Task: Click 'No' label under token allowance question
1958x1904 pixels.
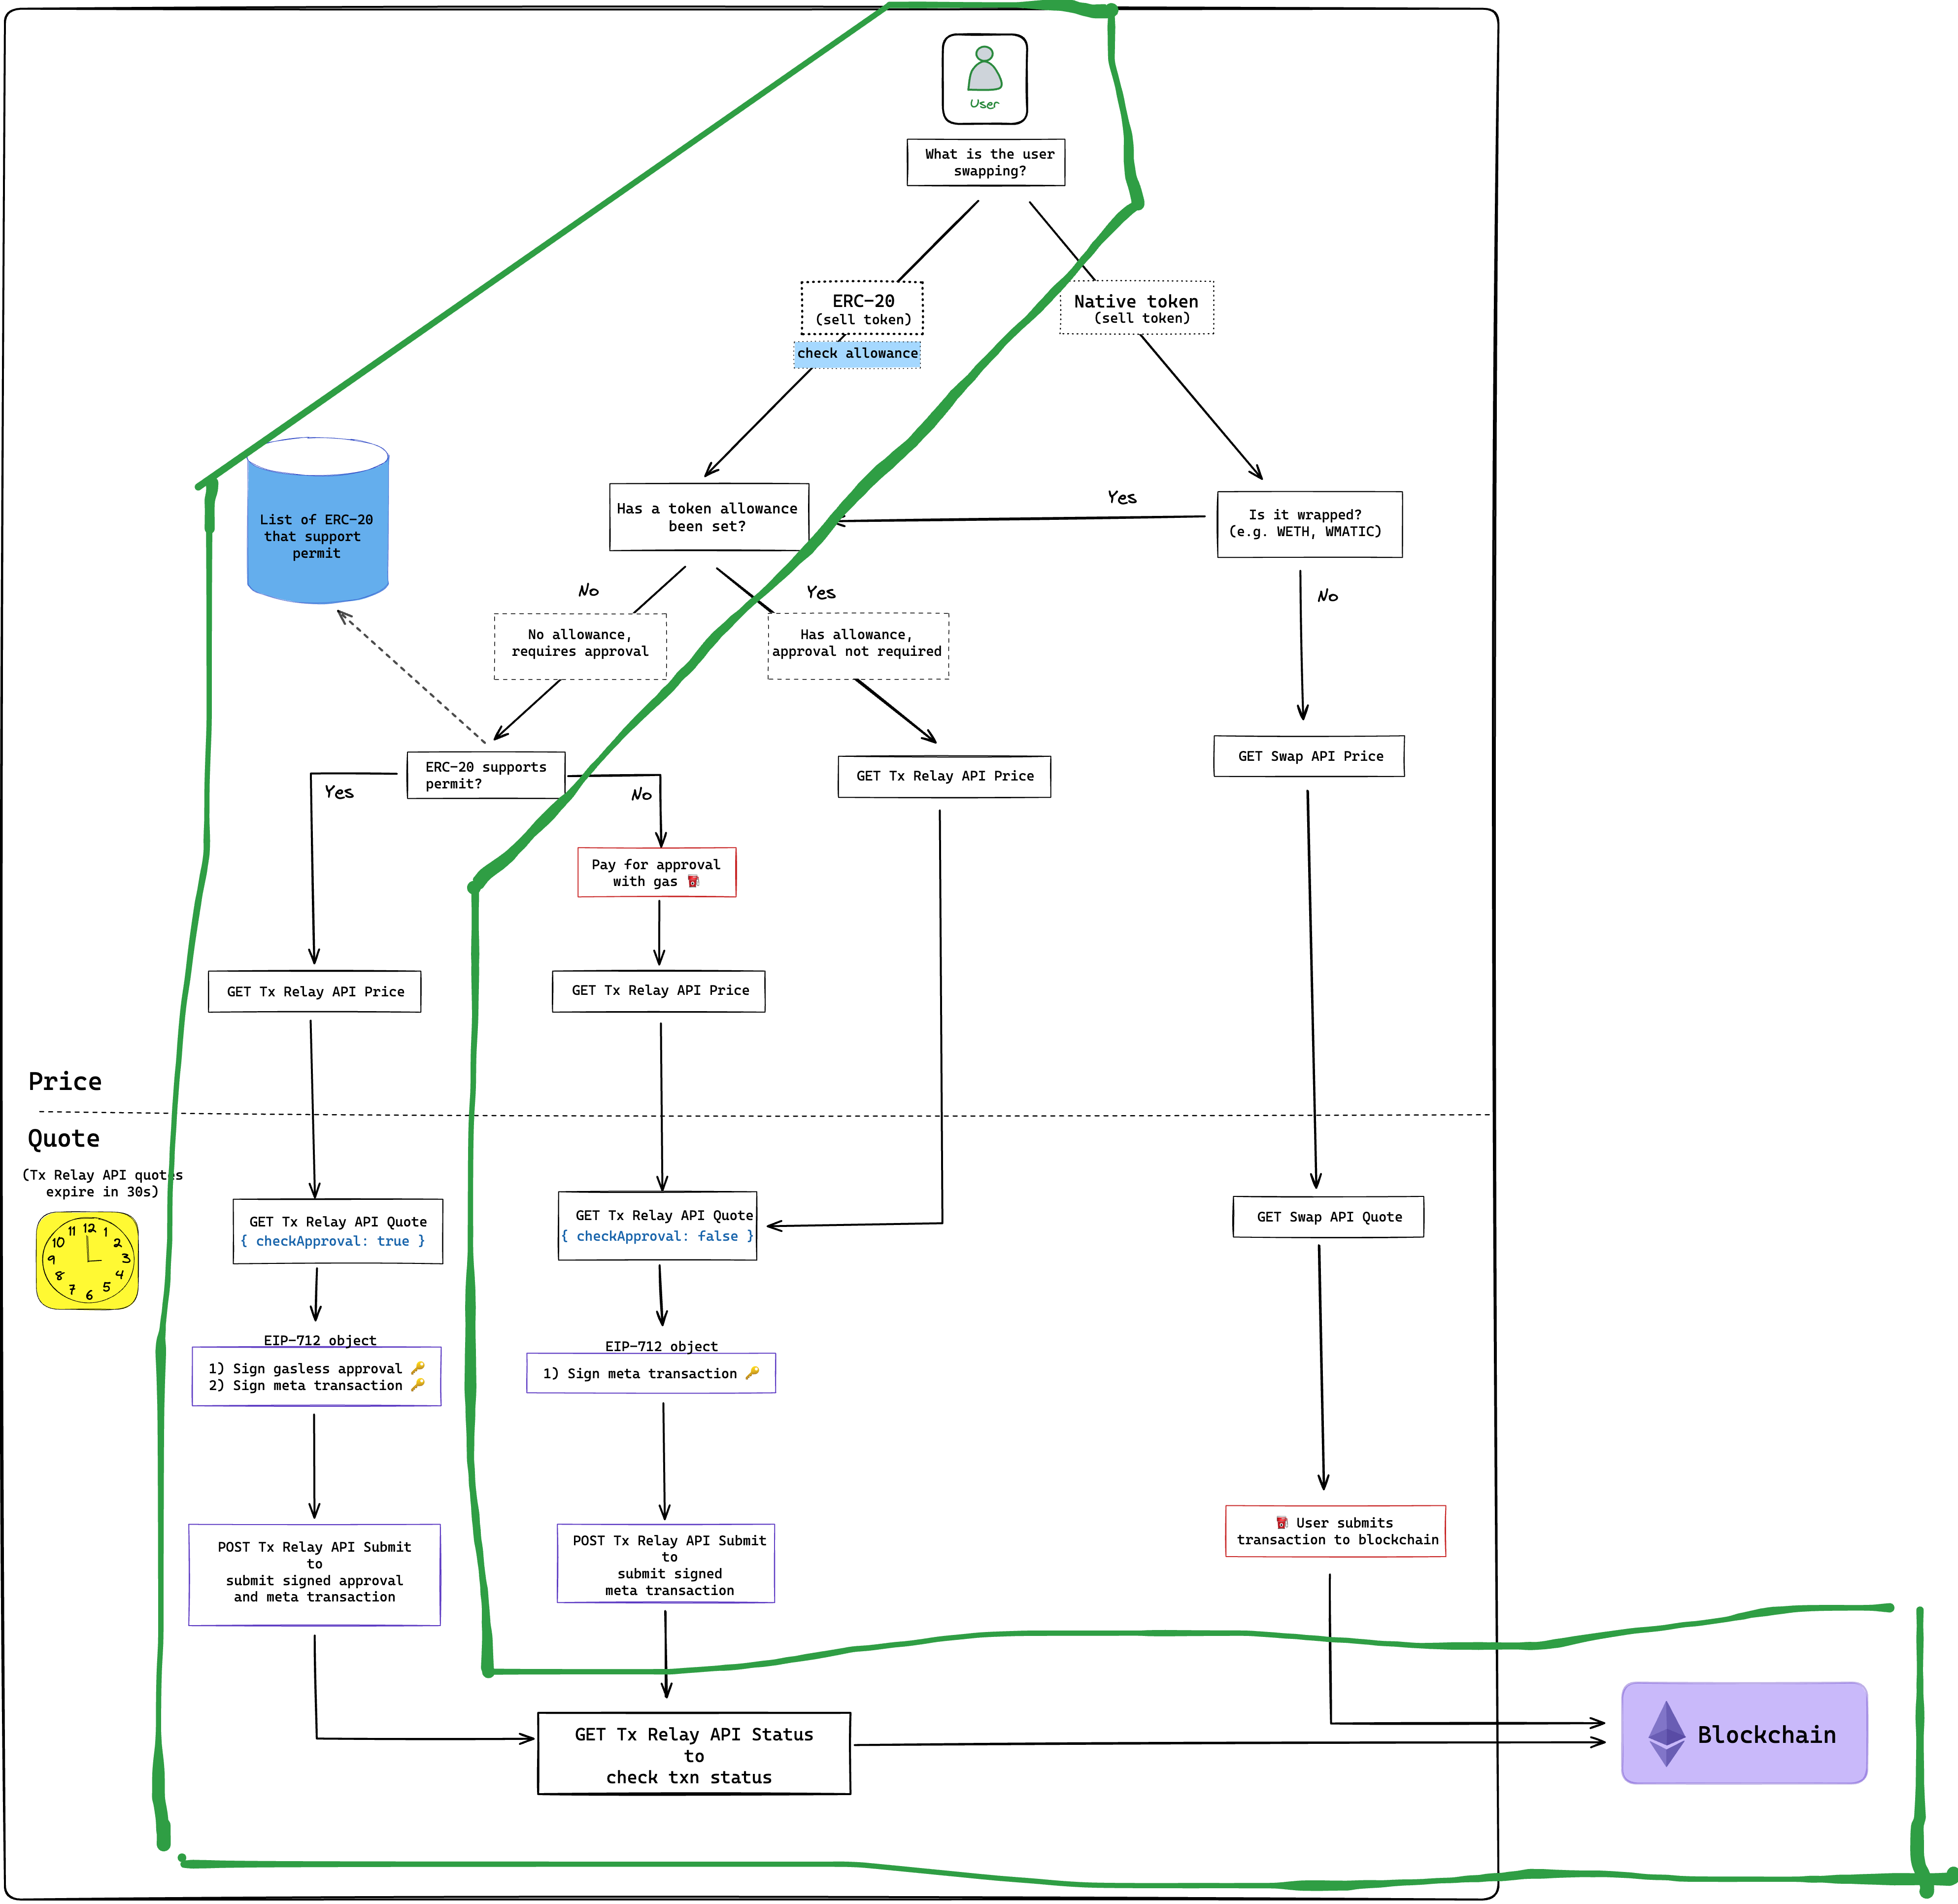Action: click(589, 591)
